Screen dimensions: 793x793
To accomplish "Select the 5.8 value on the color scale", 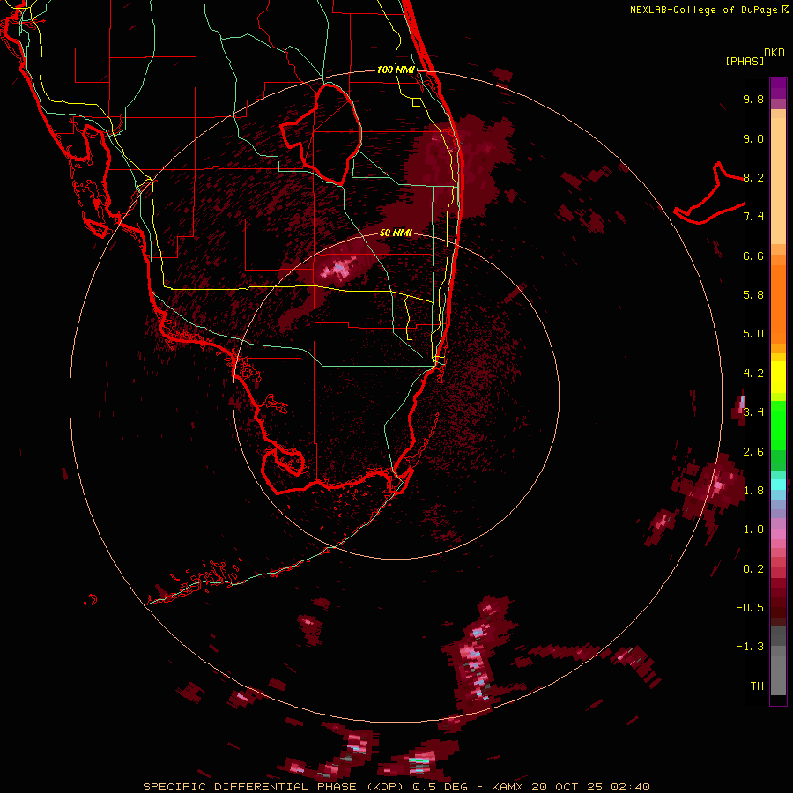I will (753, 295).
